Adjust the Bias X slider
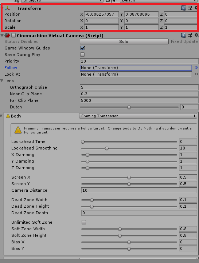The height and width of the screenshot is (263, 199). 129,242
